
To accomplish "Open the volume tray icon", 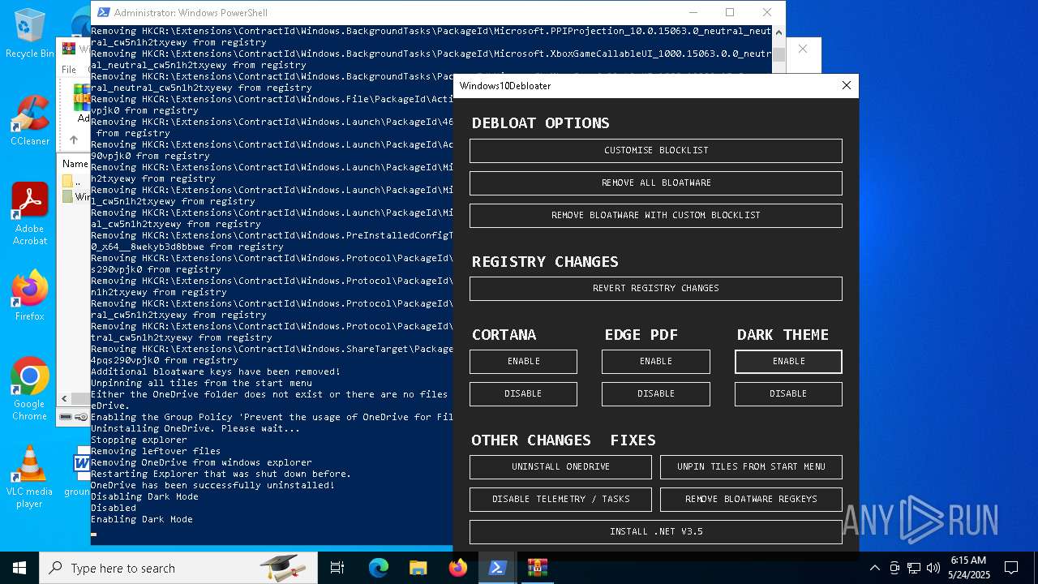I will coord(933,568).
